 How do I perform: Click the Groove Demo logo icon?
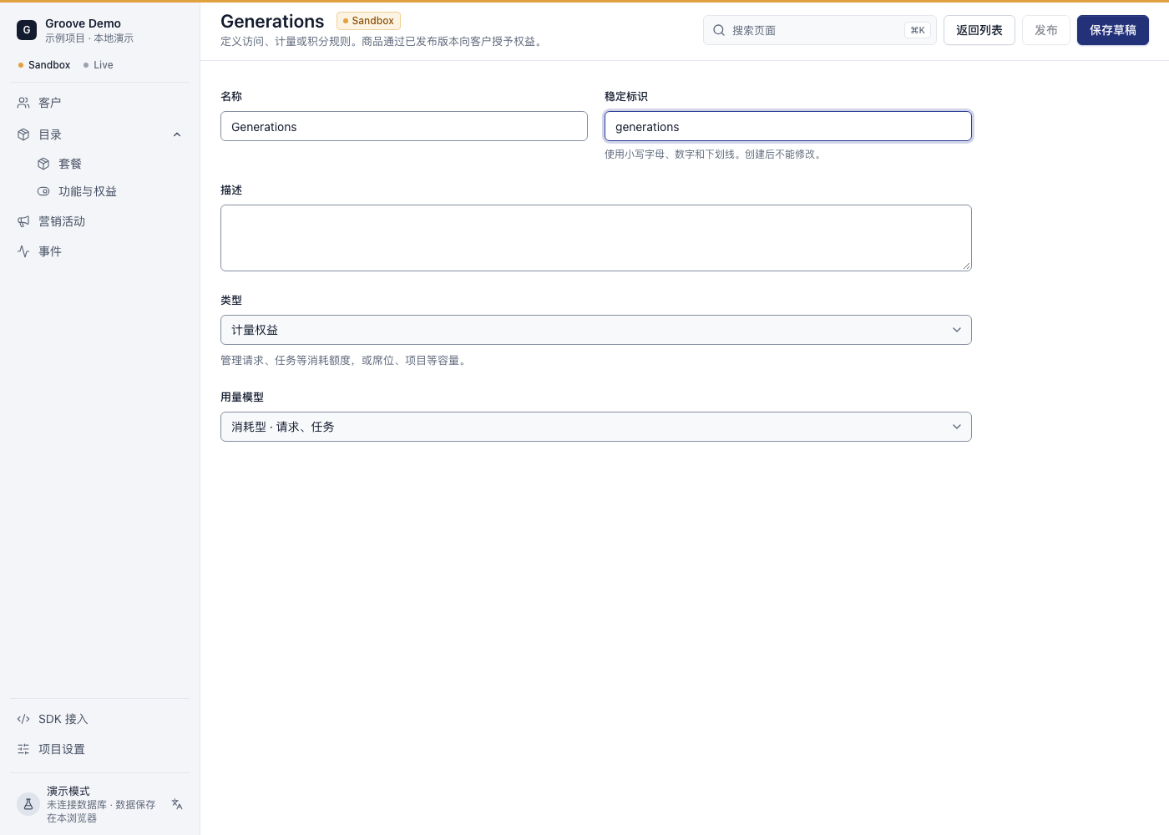click(x=27, y=30)
